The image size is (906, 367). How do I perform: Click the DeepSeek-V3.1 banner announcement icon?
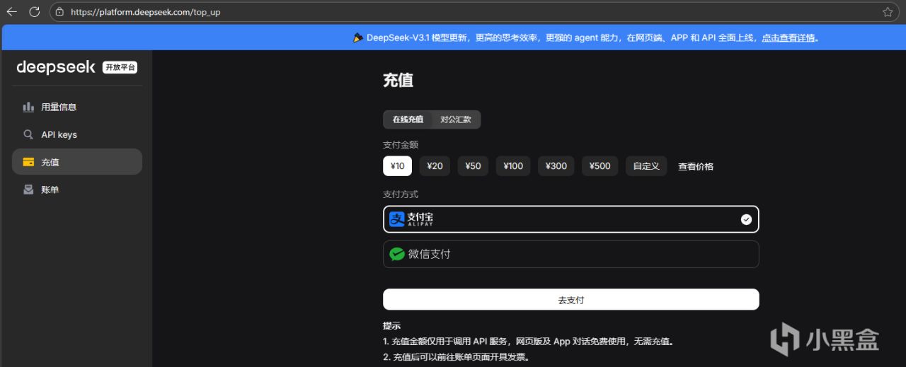tap(358, 37)
